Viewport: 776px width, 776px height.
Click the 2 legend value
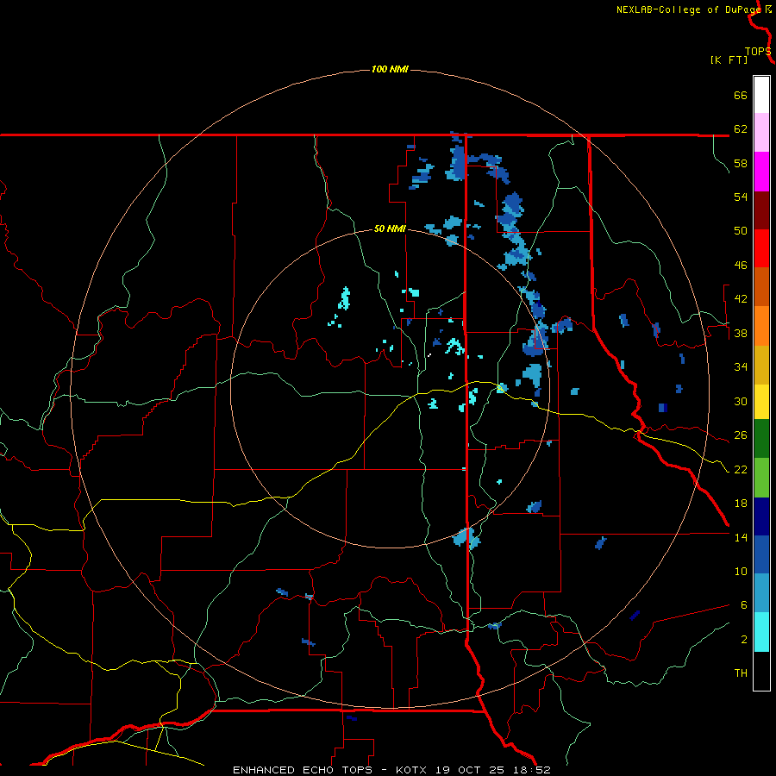point(744,640)
